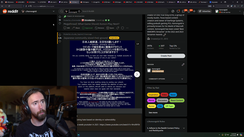The image size is (244, 137).
Task: Upvote the pinned Megathread post
Action: pyautogui.click(x=60, y=17)
